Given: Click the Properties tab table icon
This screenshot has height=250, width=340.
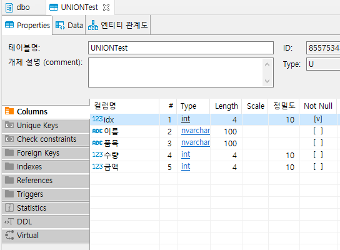Looking at the screenshot, I should coord(9,25).
